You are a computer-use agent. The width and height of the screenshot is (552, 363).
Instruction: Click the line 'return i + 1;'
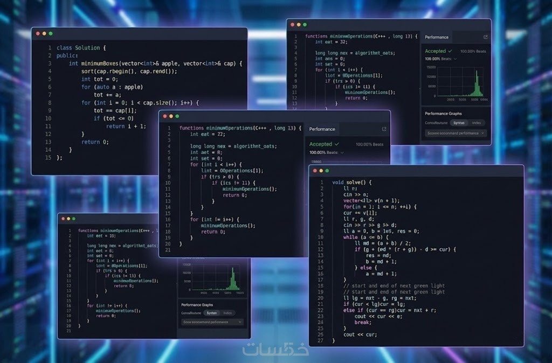tap(126, 126)
